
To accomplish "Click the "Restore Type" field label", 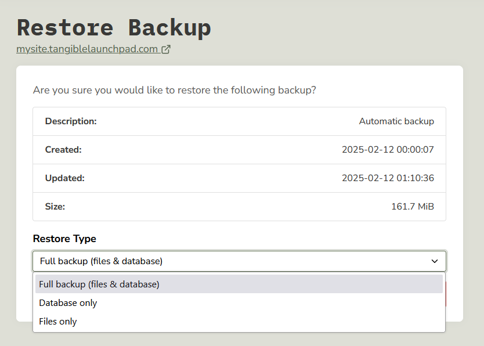I will pyautogui.click(x=64, y=239).
